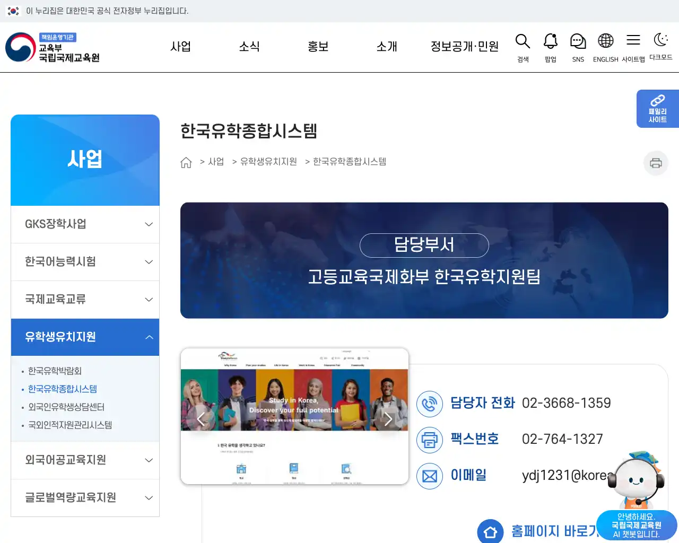679x543 pixels.
Task: Open the 한국유학박람회 submenu link
Action: click(x=55, y=371)
